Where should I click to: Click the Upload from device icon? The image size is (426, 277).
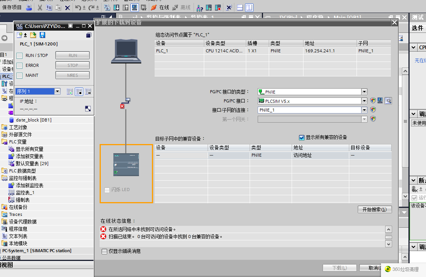[126, 8]
